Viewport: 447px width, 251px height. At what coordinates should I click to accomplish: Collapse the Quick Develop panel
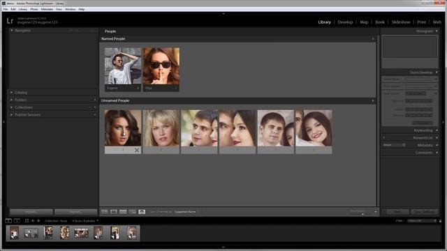click(437, 73)
